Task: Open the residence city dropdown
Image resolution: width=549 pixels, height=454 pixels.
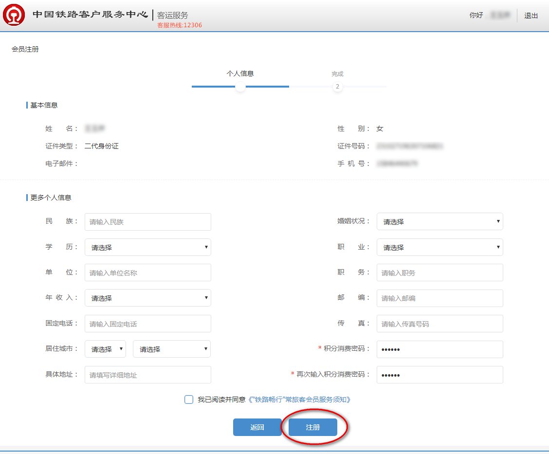Action: (171, 349)
